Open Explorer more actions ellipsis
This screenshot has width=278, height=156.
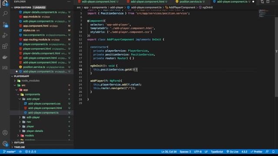pyautogui.click(x=69, y=2)
